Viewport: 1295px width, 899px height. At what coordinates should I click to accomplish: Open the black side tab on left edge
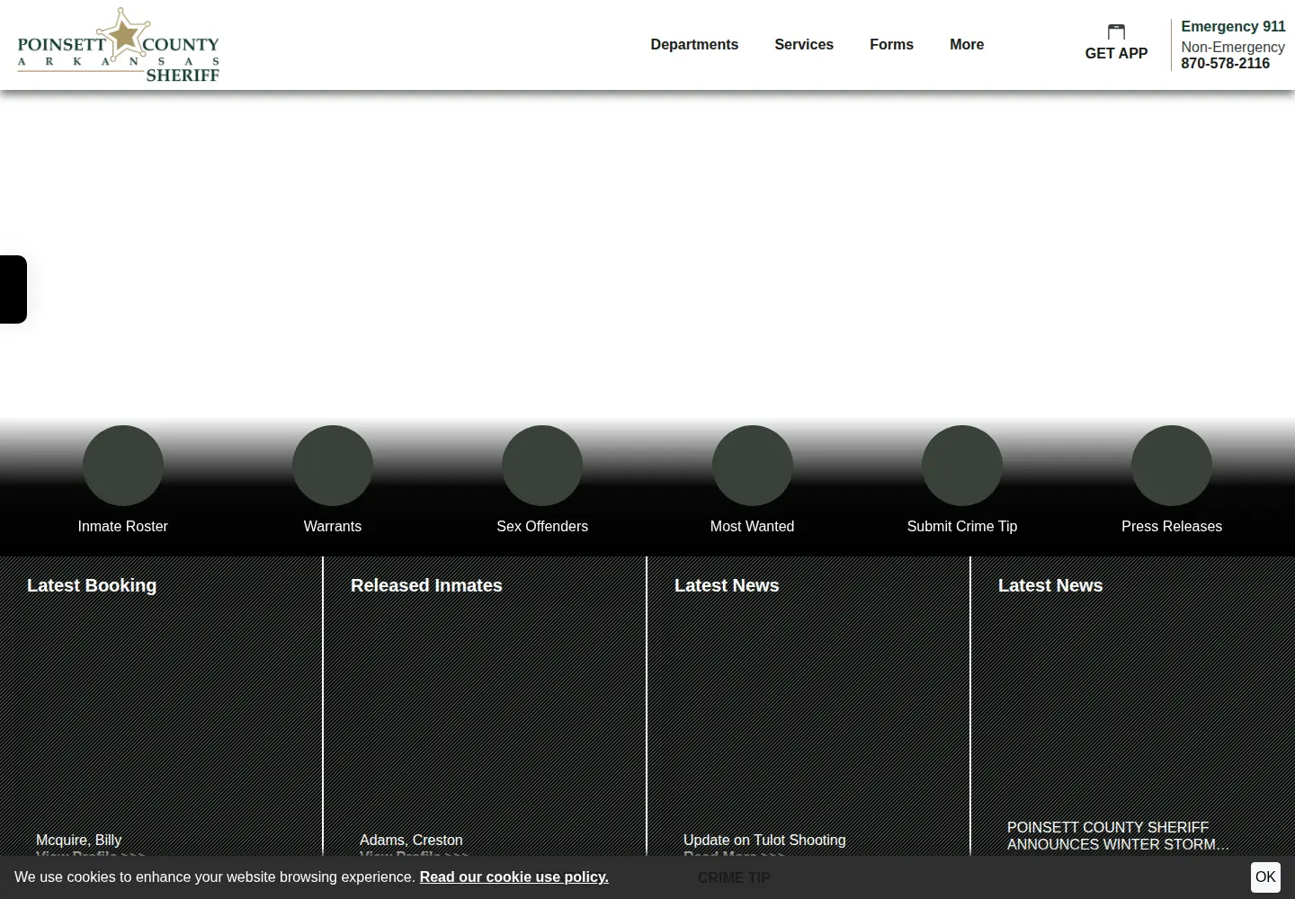tap(13, 289)
